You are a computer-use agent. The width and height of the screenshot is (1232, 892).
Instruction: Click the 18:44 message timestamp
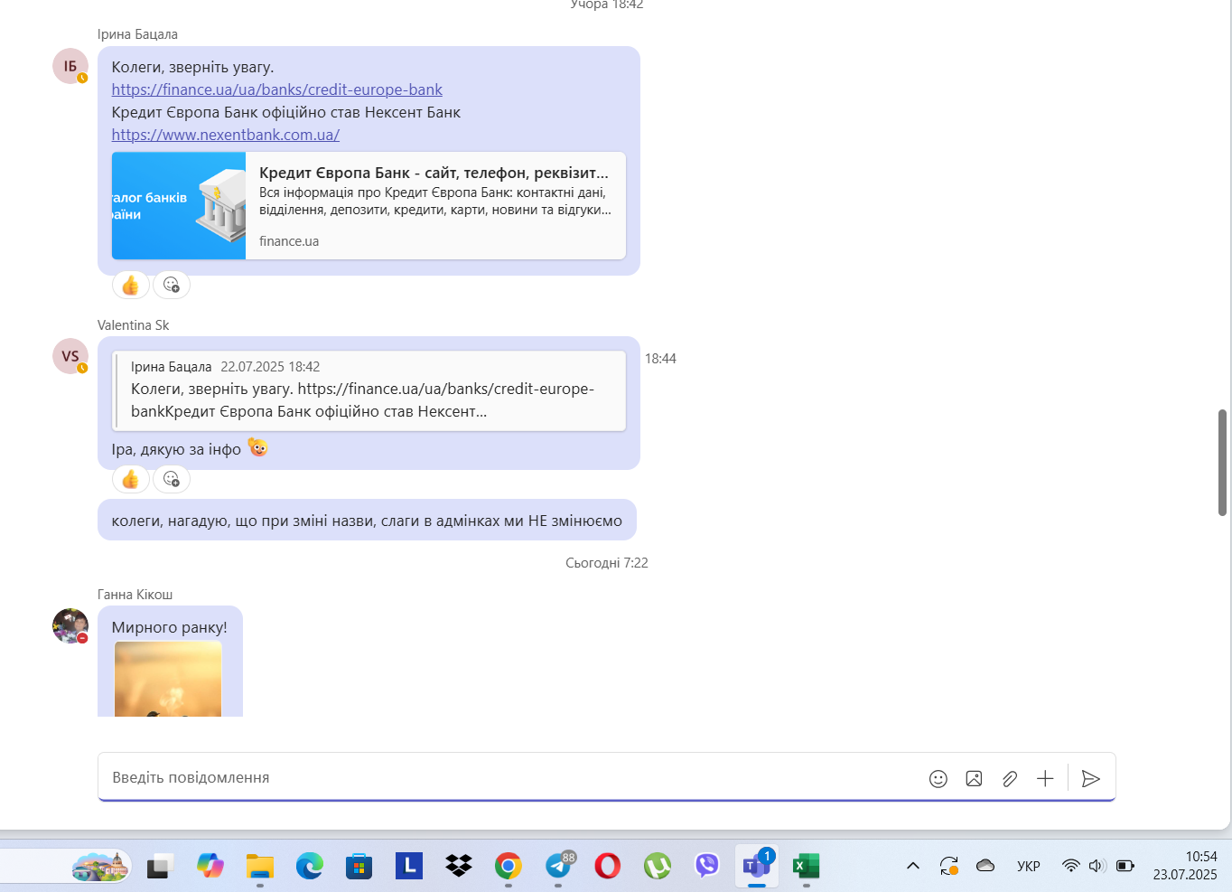pyautogui.click(x=660, y=359)
